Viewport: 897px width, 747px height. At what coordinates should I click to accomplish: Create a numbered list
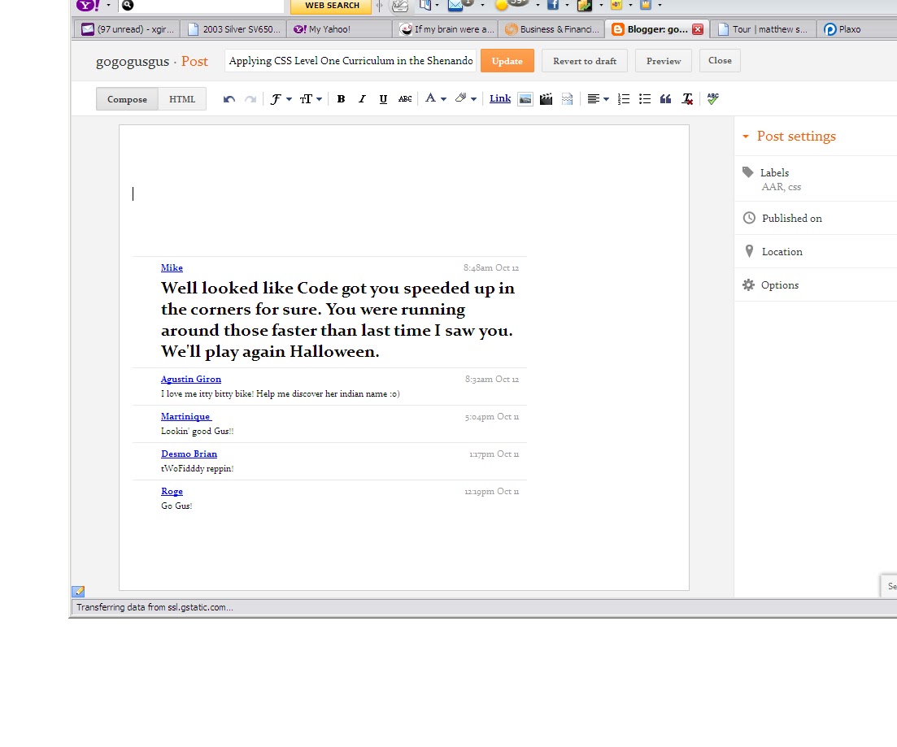coord(624,99)
